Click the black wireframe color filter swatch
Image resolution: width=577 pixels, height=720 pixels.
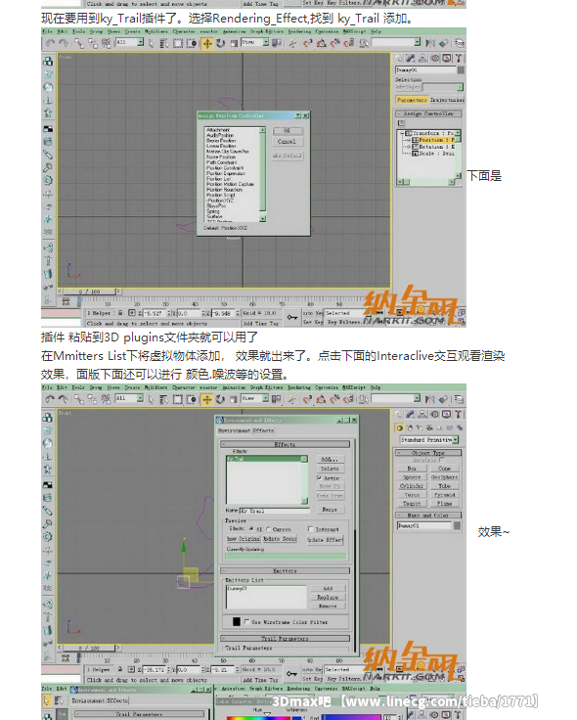point(237,622)
